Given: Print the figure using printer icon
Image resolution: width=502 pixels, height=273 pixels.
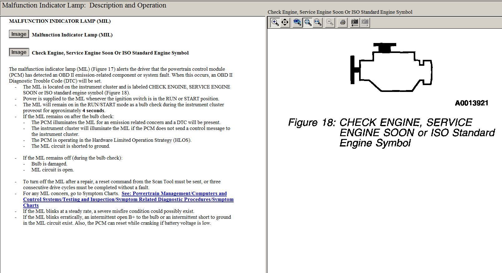Looking at the screenshot, I should click(343, 22).
